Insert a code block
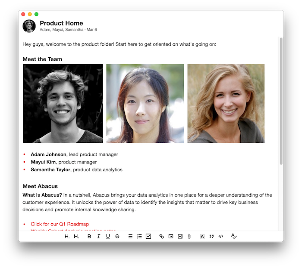Image resolution: width=302 pixels, height=268 pixels. 221,236
